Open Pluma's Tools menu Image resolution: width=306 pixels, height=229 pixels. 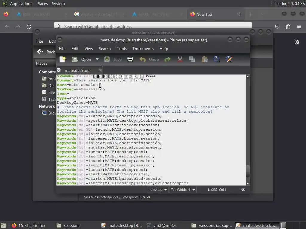coord(122,49)
